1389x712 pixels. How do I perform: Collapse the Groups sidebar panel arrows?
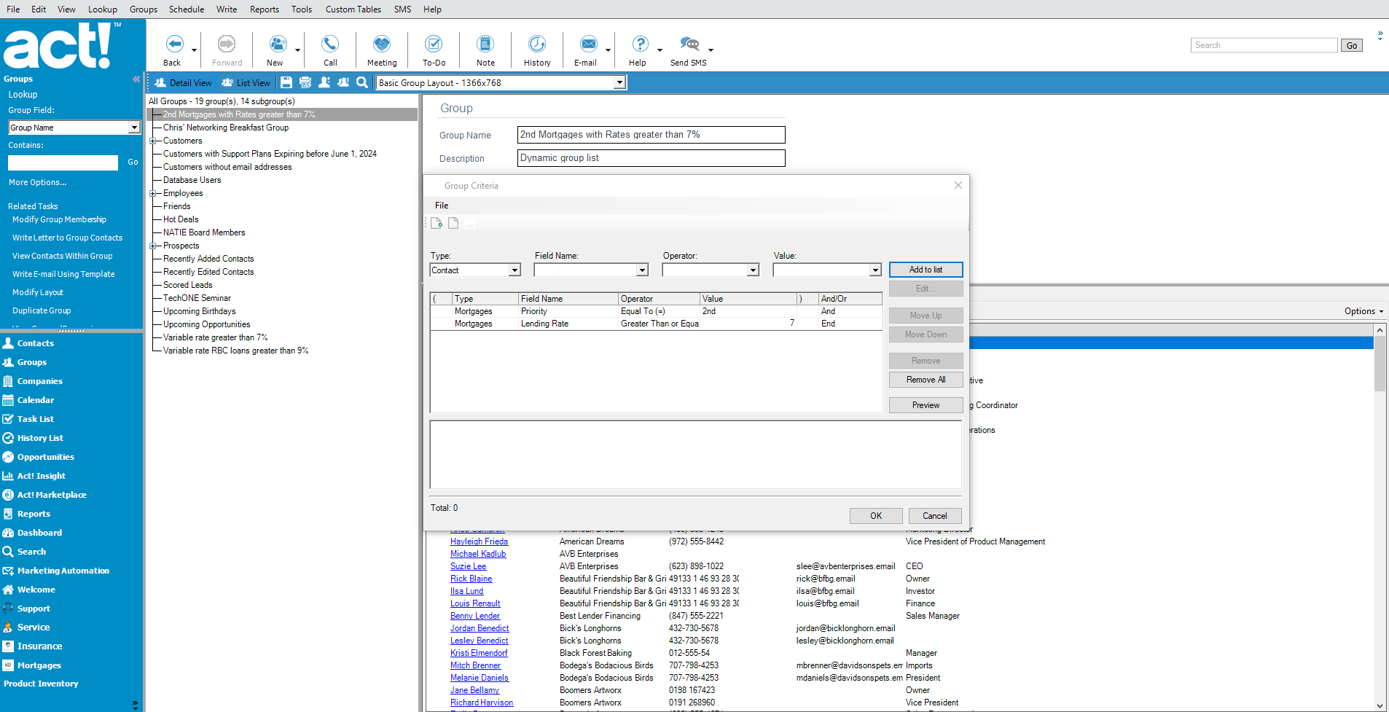click(136, 79)
